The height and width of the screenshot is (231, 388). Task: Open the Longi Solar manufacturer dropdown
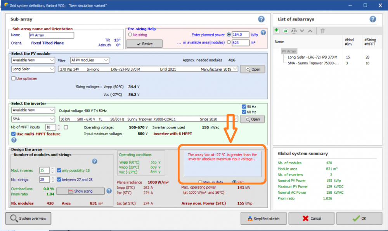click(x=33, y=69)
